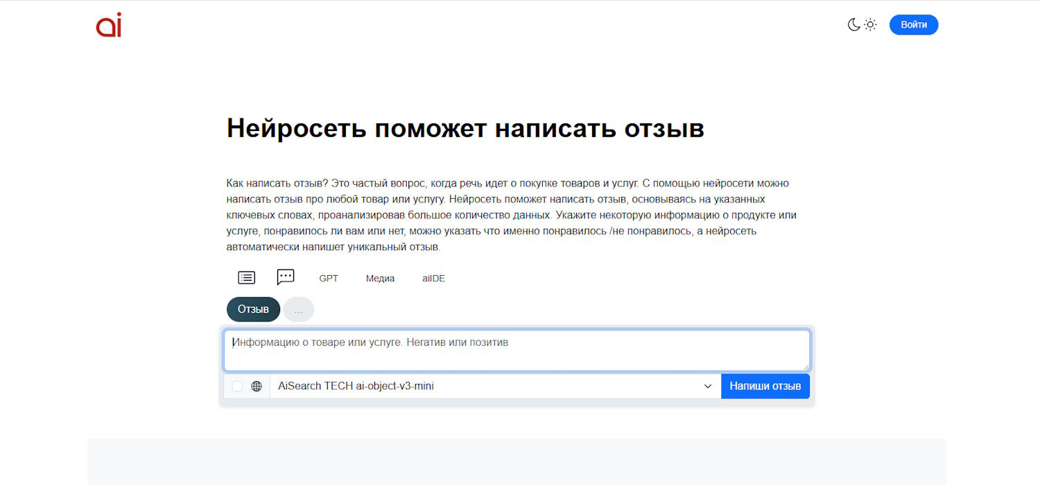Tick the checkbox beside the globe icon
This screenshot has height=485, width=1040.
coord(237,387)
